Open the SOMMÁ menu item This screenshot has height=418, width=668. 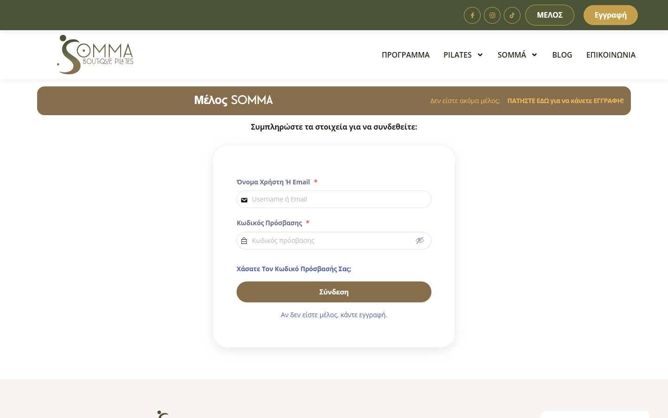[512, 55]
